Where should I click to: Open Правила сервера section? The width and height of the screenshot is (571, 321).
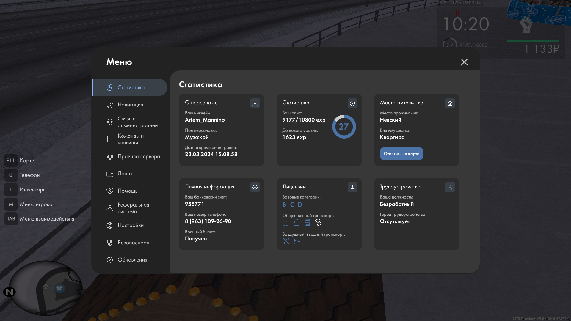[139, 156]
